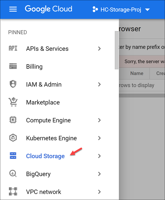
Task: Open the Marketplace menu item
Action: pos(43,102)
